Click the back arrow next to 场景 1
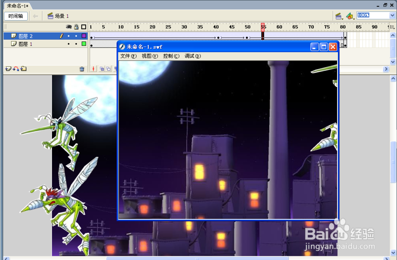 [x=35, y=16]
